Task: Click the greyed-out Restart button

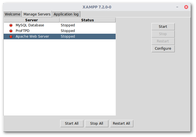Action: [x=163, y=41]
